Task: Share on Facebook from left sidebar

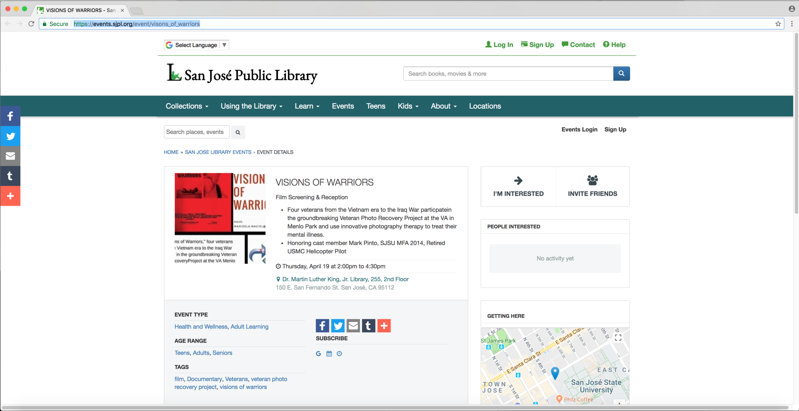Action: click(x=10, y=116)
